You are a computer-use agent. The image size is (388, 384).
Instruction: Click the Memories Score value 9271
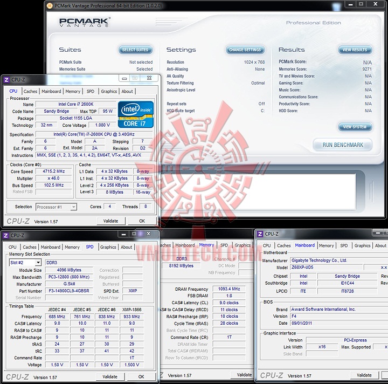pyautogui.click(x=367, y=69)
